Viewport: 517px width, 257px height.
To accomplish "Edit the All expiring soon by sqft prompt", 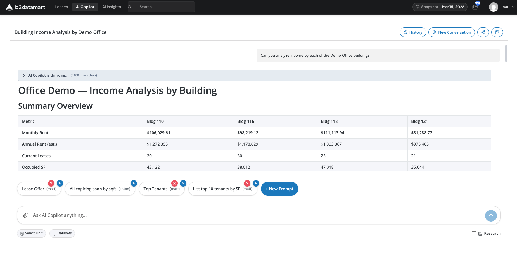I will click(x=134, y=183).
